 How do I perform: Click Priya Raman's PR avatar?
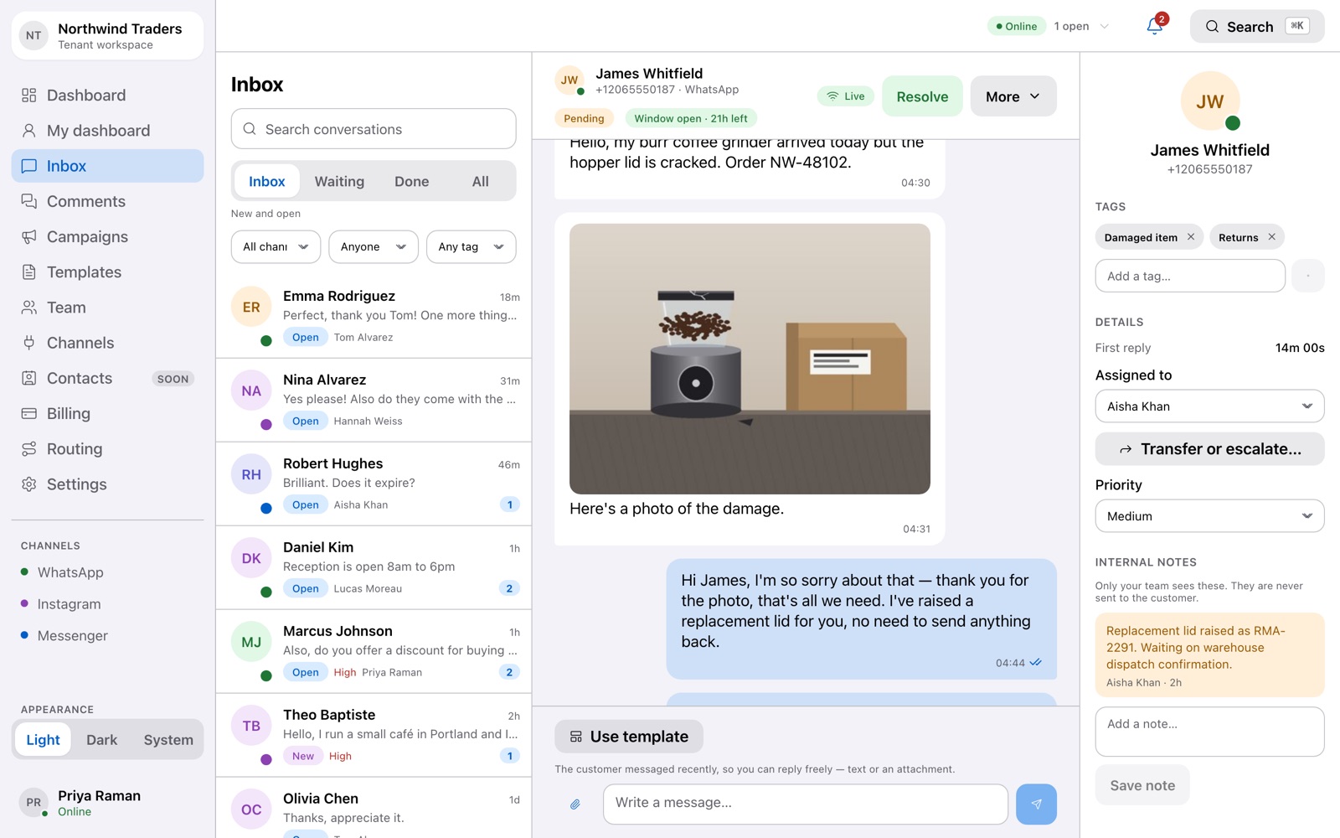coord(33,802)
